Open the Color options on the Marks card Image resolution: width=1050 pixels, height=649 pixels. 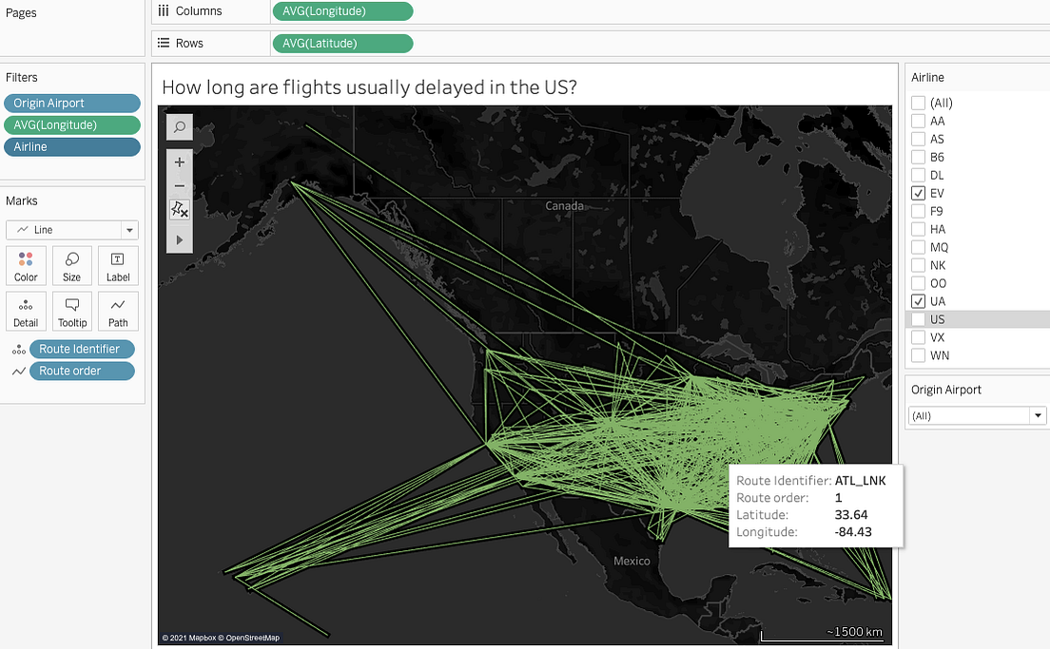(26, 265)
